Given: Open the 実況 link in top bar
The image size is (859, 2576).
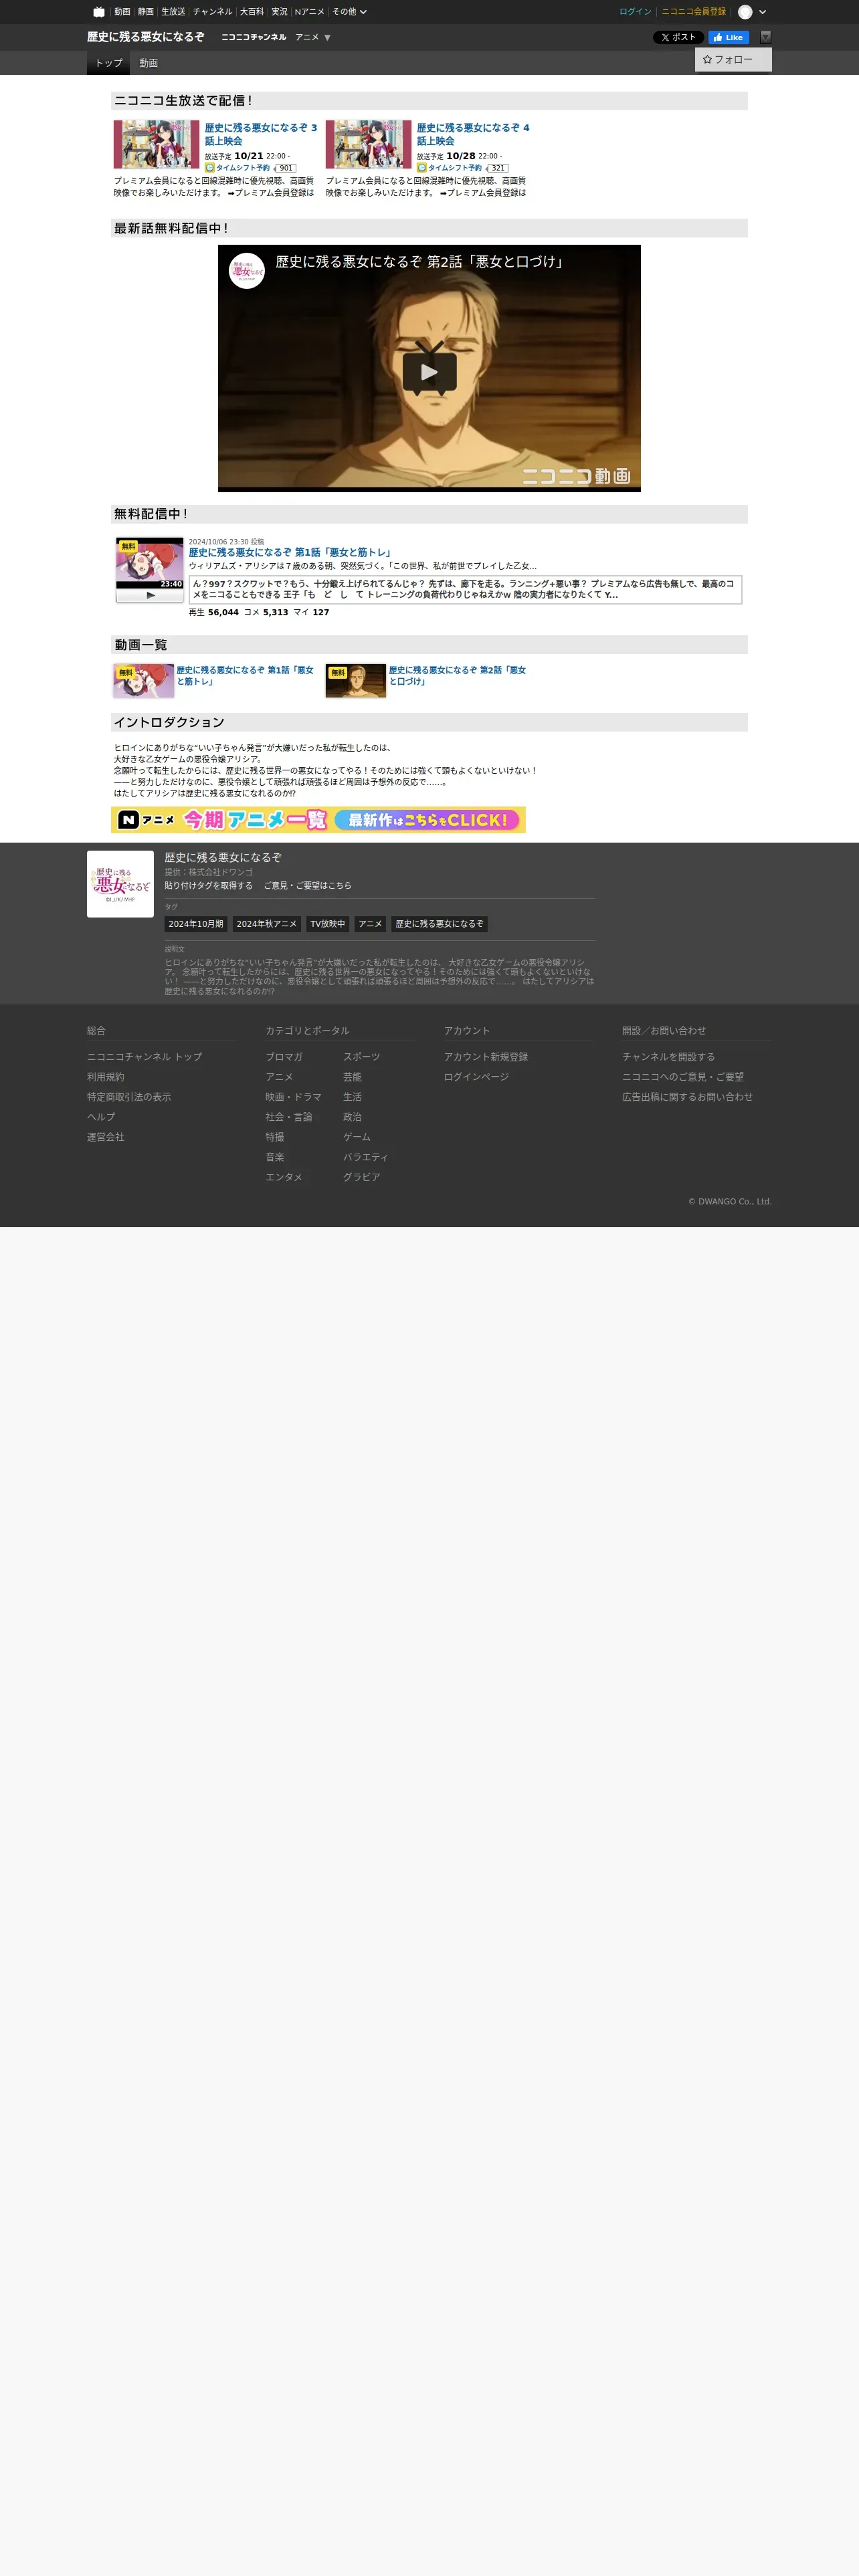Looking at the screenshot, I should [279, 12].
